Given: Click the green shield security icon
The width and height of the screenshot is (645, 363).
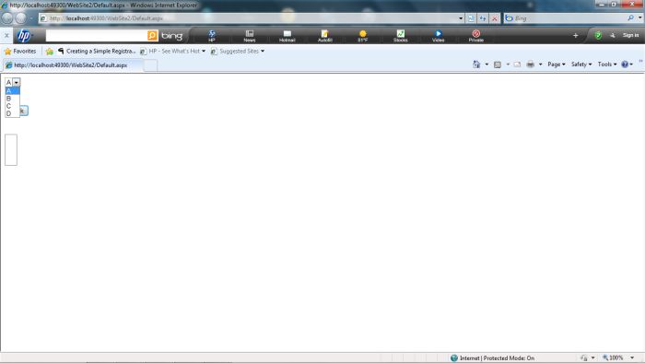Looking at the screenshot, I should (x=598, y=36).
